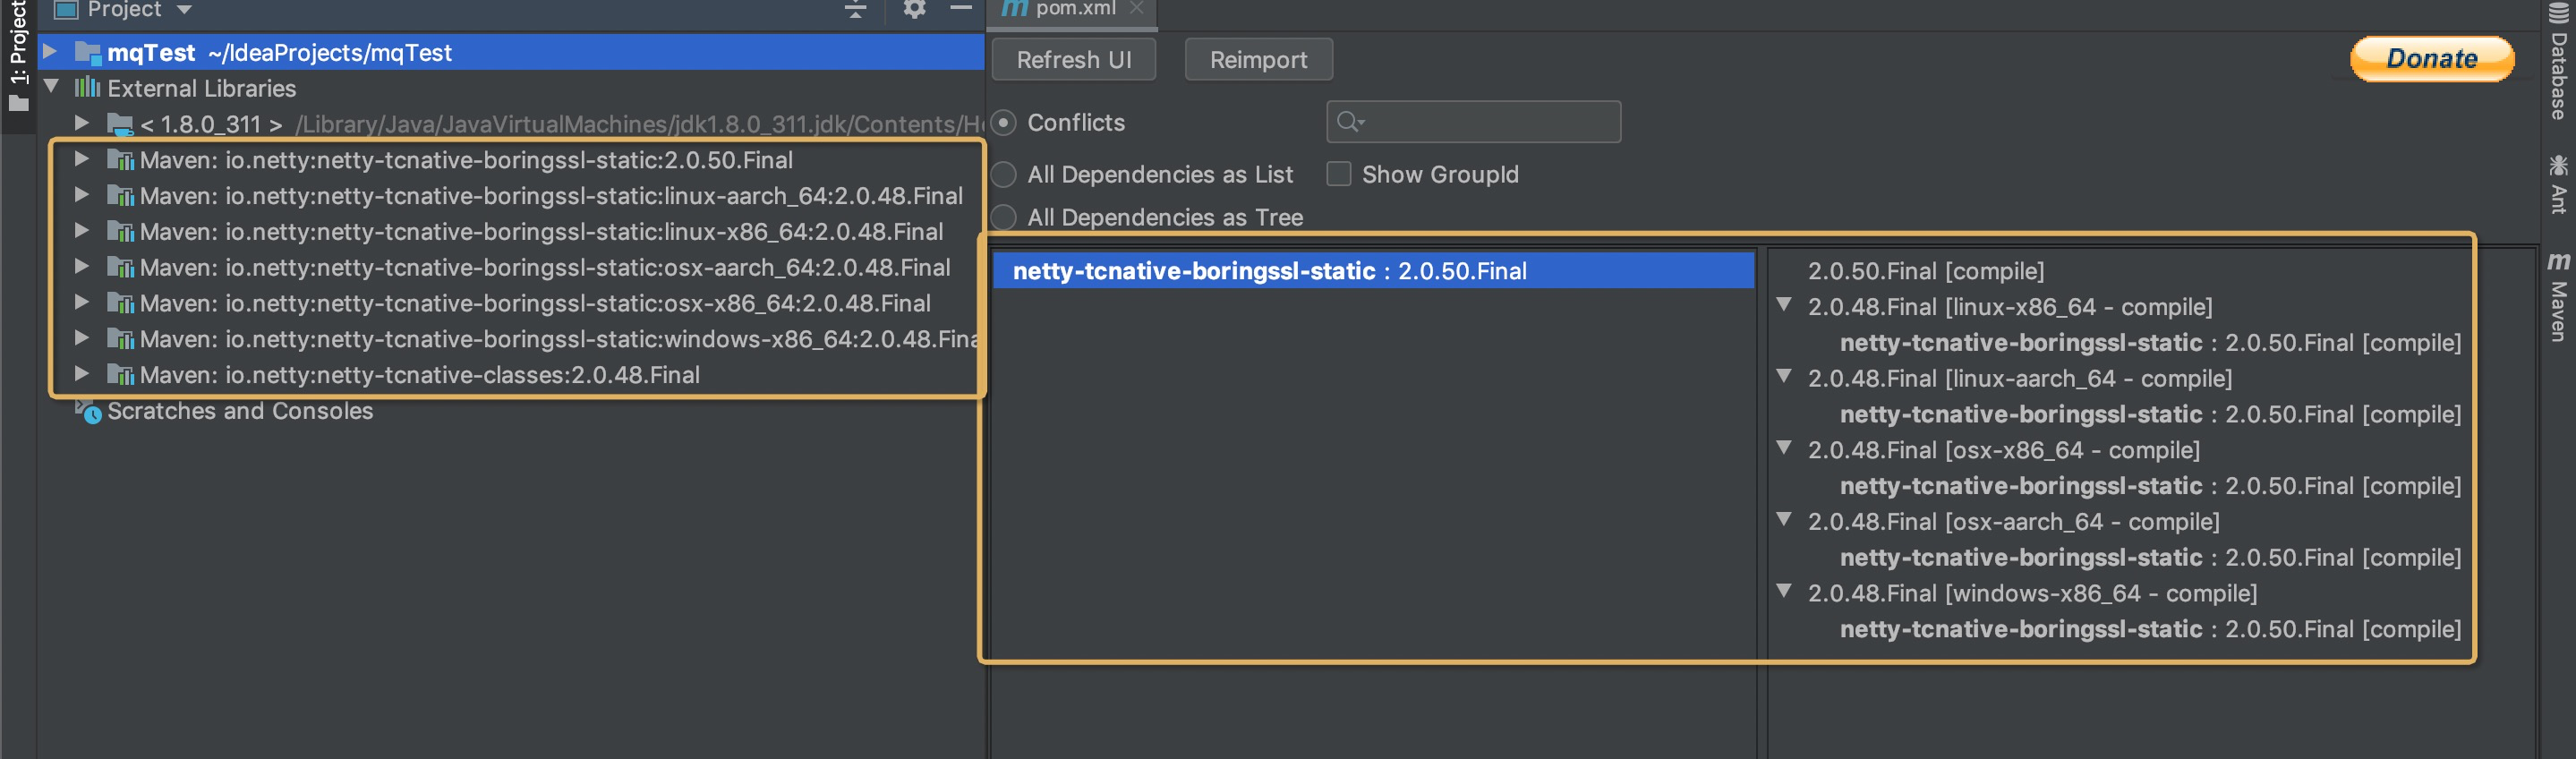Expand the linux-aarch_64:2.0.48.Final library node

tap(82, 194)
